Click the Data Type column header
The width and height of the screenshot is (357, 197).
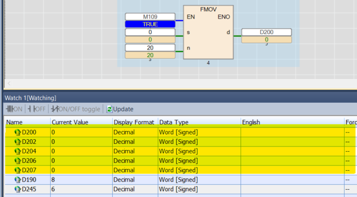199,122
